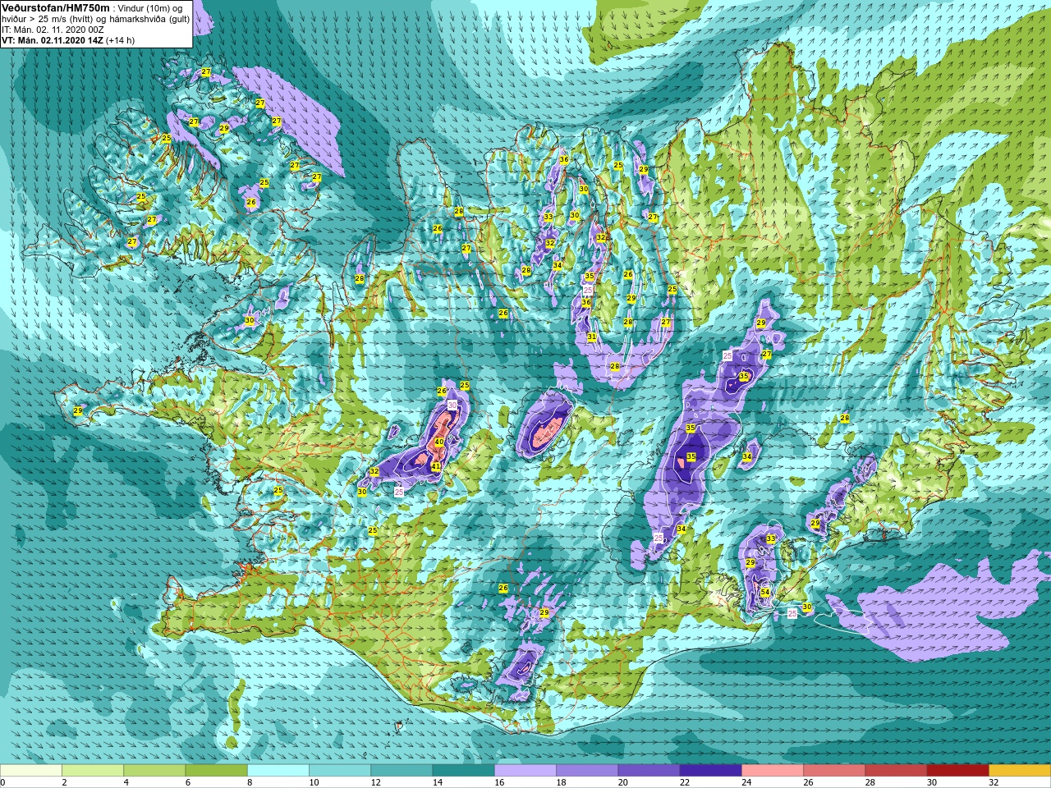Viewport: 1051px width, 788px height.
Task: Click the legend scale number 8
Action: click(x=250, y=782)
